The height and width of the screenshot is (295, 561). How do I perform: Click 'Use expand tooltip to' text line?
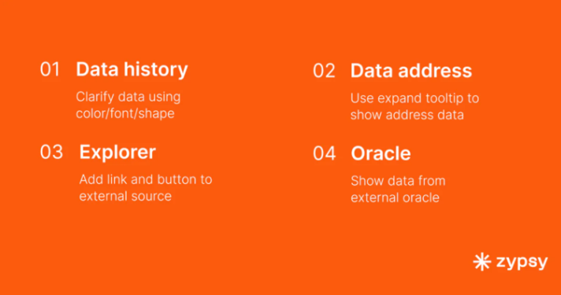pyautogui.click(x=414, y=98)
